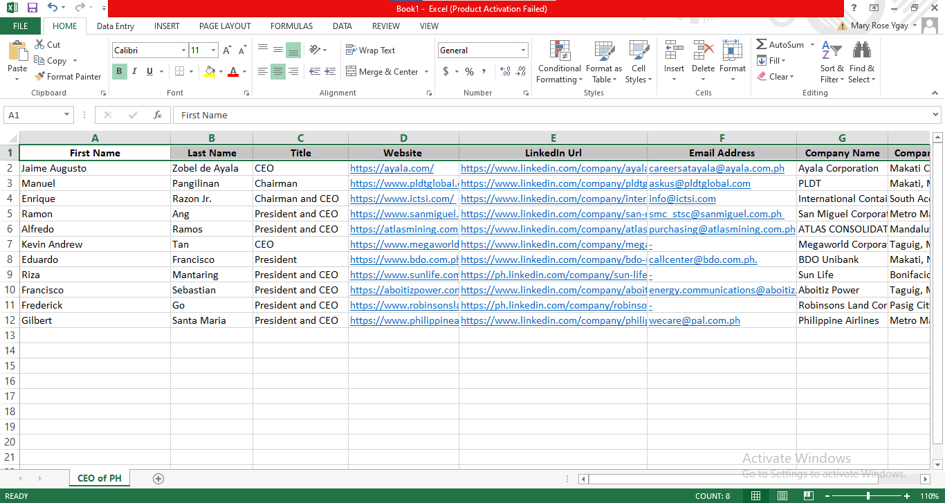Switch to the PAGE LAYOUT tab
Viewport: 945px width, 503px height.
(x=225, y=26)
